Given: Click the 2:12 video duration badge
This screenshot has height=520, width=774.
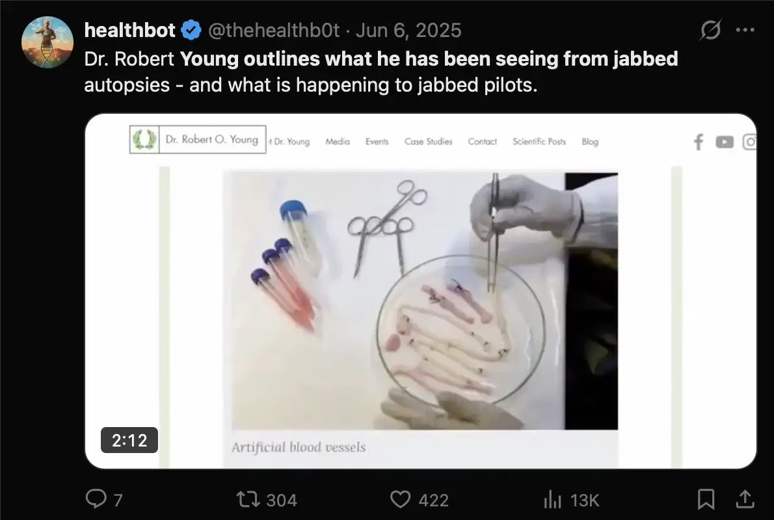Looking at the screenshot, I should (129, 440).
